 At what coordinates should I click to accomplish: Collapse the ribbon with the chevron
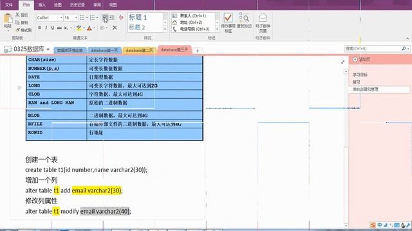[x=407, y=38]
